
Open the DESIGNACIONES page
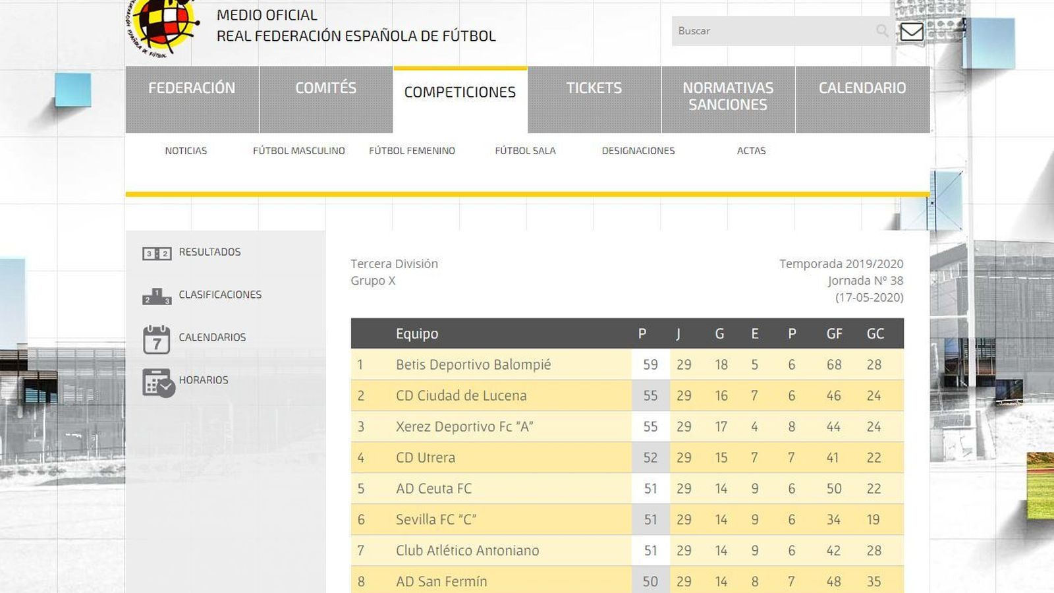[x=638, y=150]
